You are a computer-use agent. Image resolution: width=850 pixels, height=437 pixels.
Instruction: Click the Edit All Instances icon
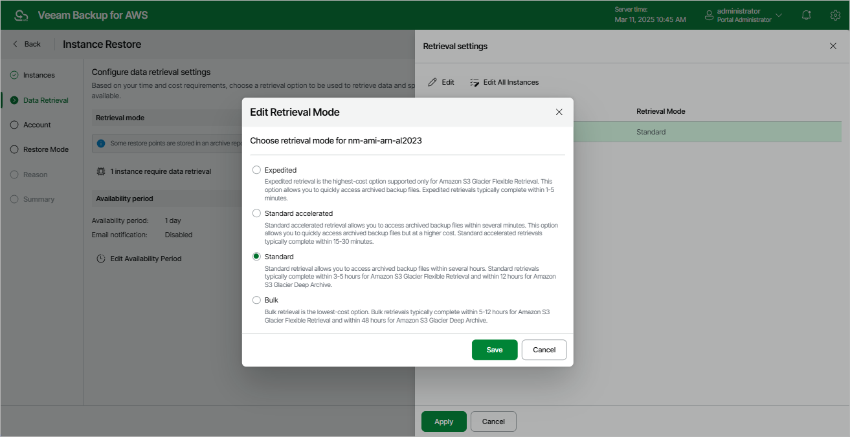(475, 83)
